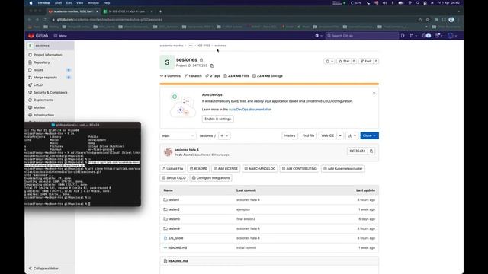The width and height of the screenshot is (488, 274).
Task: Click Add Kubernetes cluster button
Action: [343, 169]
